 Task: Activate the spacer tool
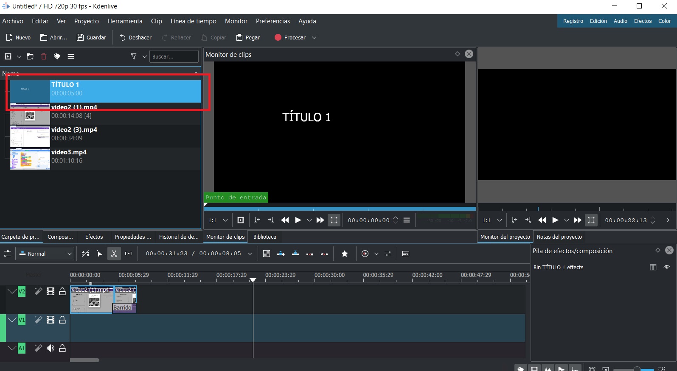click(129, 254)
